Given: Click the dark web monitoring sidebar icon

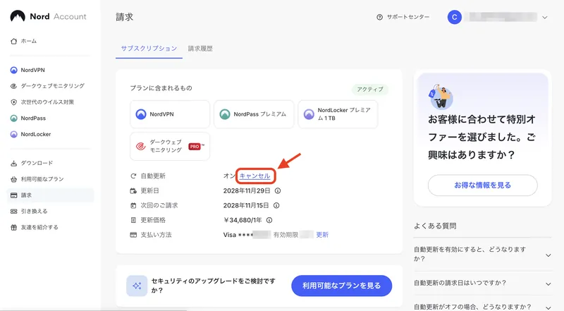Looking at the screenshot, I should click(13, 86).
